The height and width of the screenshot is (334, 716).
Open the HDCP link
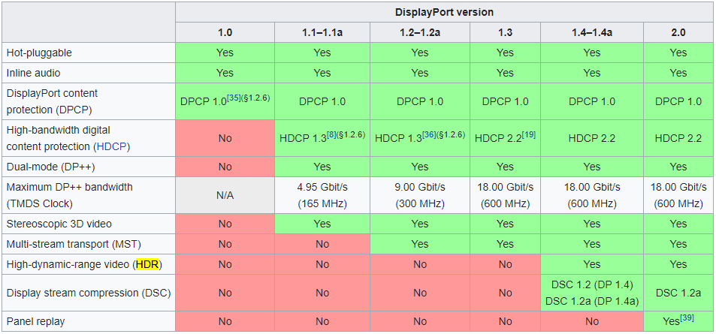(x=111, y=147)
